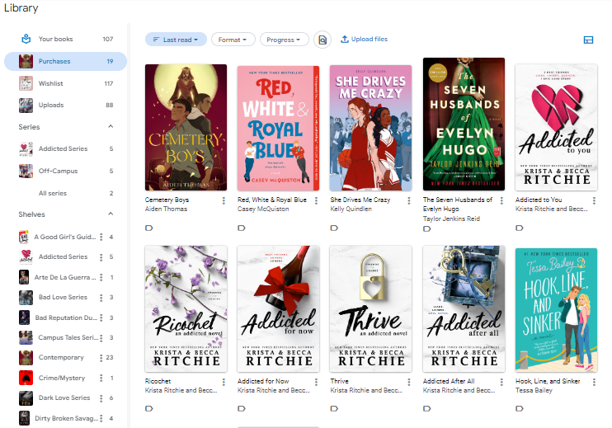Click the Thrive book title

(339, 381)
